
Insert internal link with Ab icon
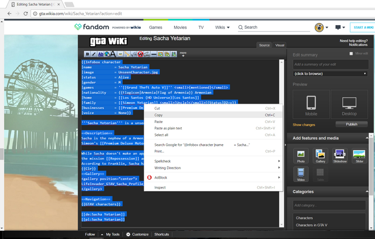point(101,54)
